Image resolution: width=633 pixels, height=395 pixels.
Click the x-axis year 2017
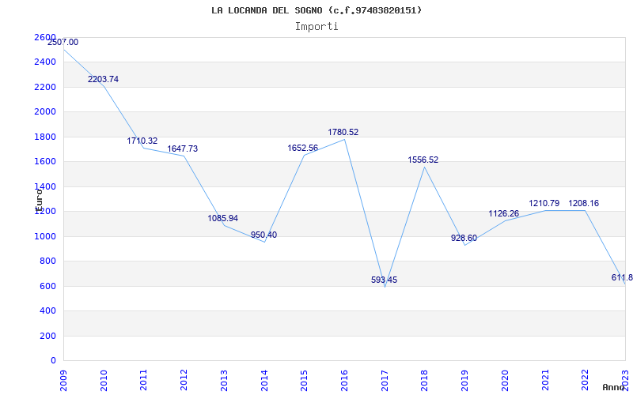pyautogui.click(x=385, y=381)
